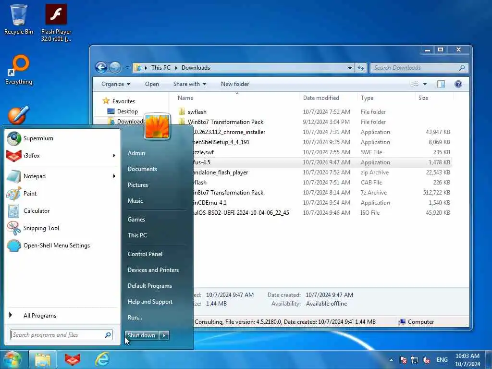Viewport: 492px width, 369px height.
Task: Open the Everything search desktop shortcut
Action: [x=19, y=70]
